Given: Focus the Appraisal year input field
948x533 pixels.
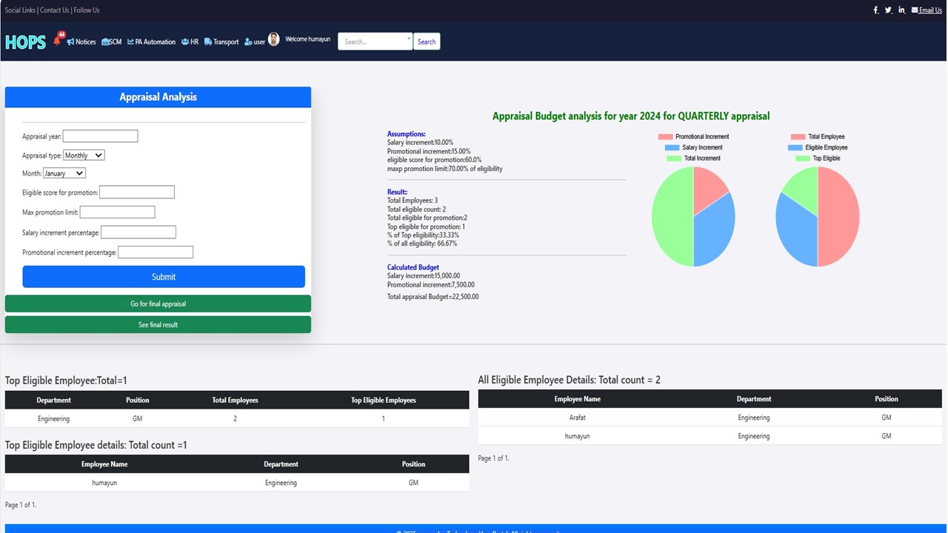Looking at the screenshot, I should tap(100, 136).
